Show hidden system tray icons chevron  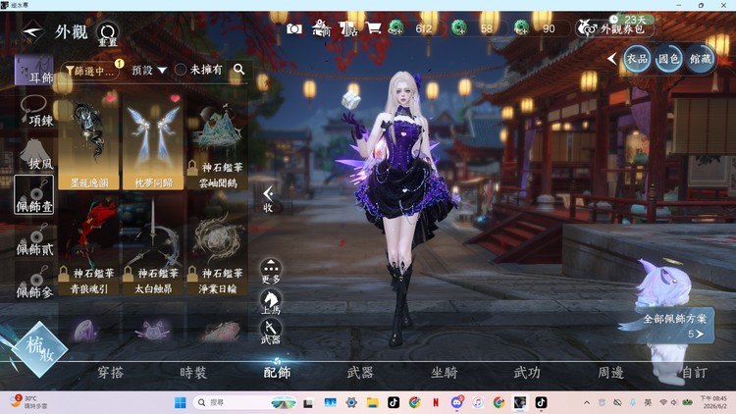pyautogui.click(x=587, y=402)
